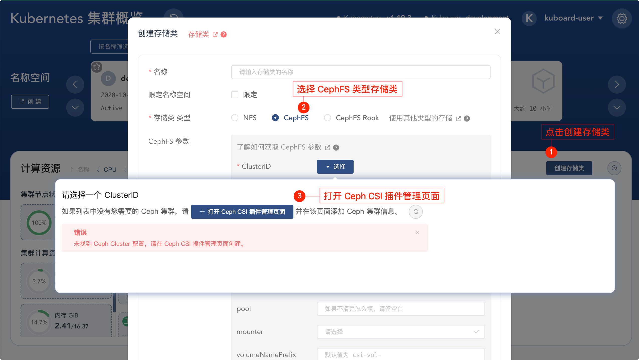Click the settings gear icon top right

point(621,19)
